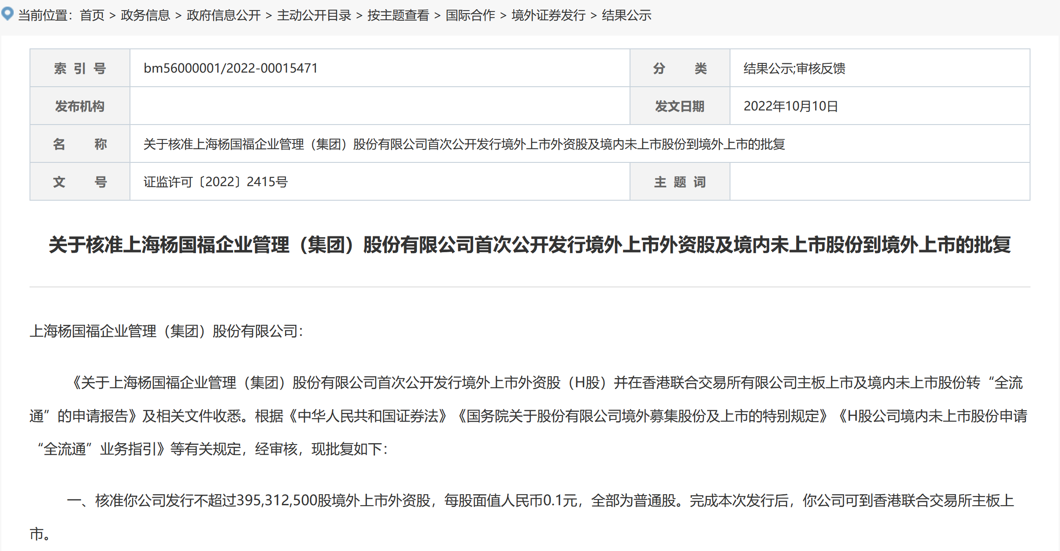The width and height of the screenshot is (1060, 551).
Task: Click the 发布机构 label cell
Action: [x=80, y=106]
